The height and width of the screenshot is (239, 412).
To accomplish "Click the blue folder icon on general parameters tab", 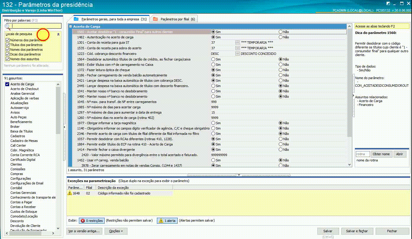I will coord(76,19).
